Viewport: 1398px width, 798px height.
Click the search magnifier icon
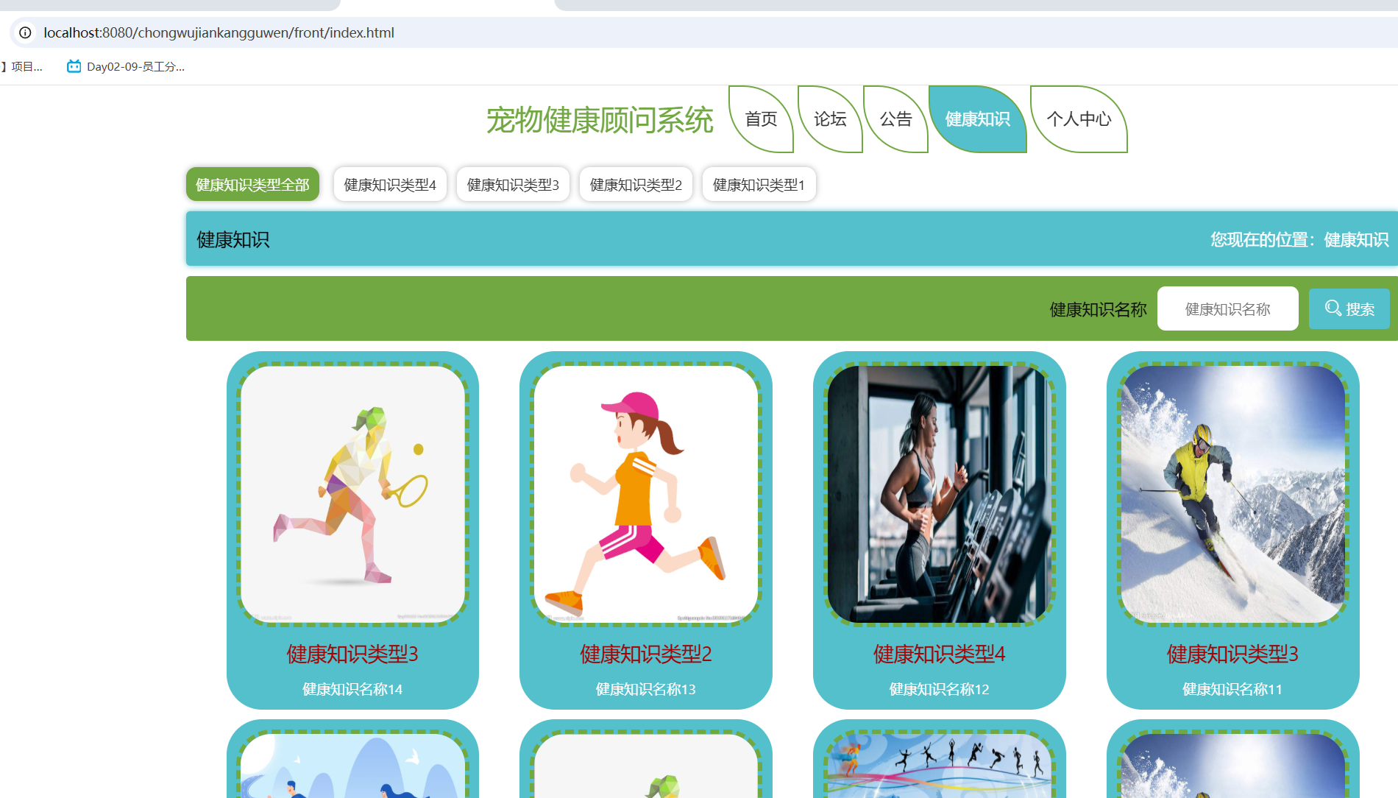[1333, 308]
